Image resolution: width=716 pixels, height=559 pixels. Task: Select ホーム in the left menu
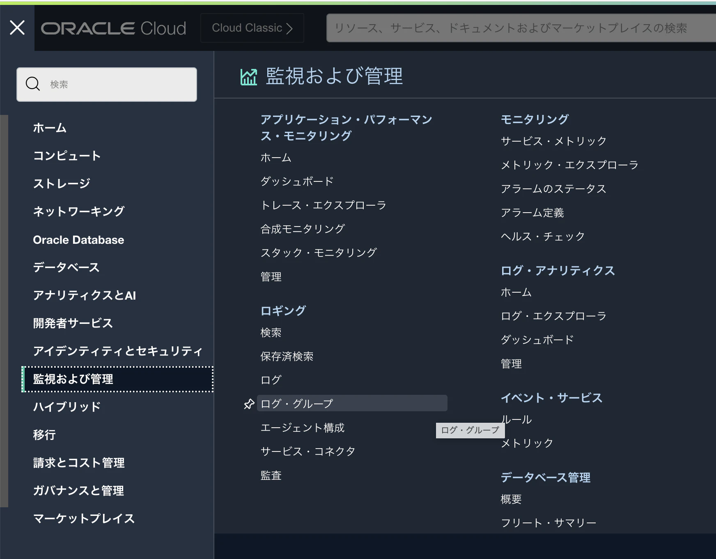click(50, 128)
